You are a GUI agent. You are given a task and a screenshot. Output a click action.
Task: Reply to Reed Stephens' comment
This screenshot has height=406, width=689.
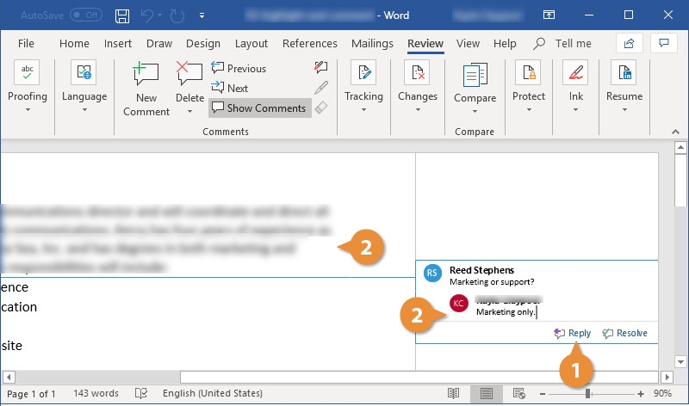573,333
